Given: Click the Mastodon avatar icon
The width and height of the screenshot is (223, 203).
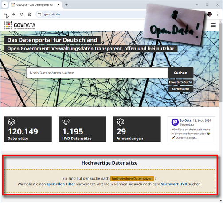Looking at the screenshot, I should (175, 122).
